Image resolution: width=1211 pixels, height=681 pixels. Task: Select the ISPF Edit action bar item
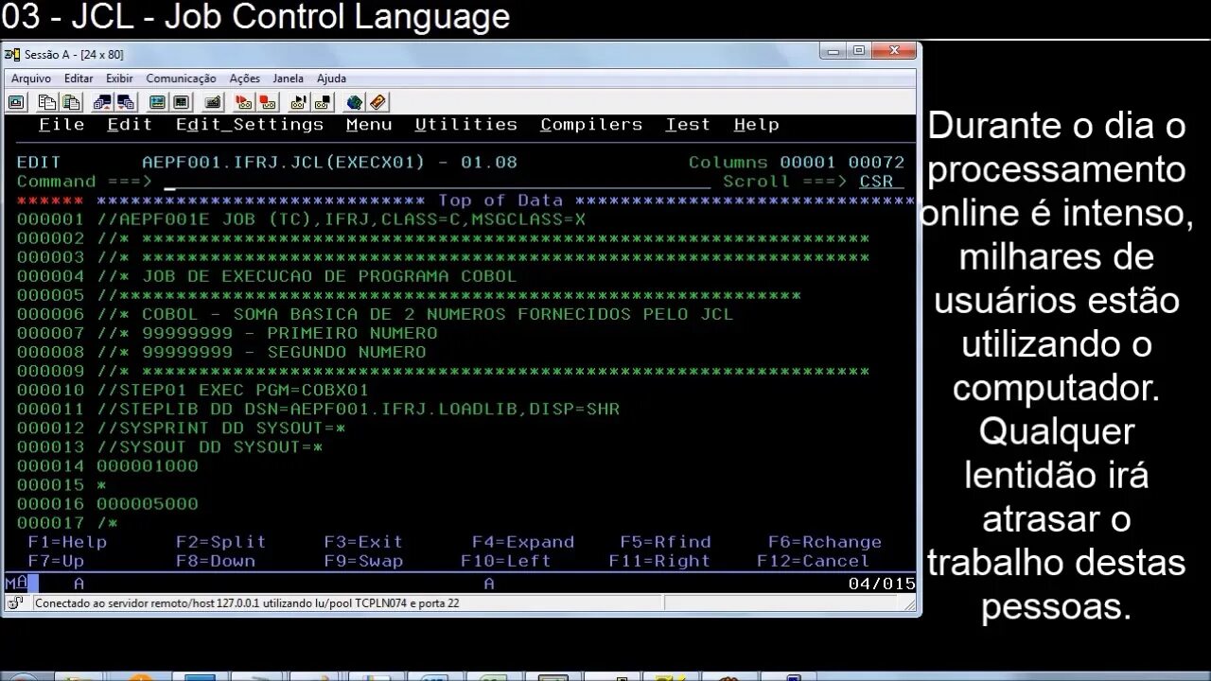[x=130, y=125]
